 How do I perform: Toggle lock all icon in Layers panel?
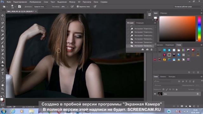point(177,89)
